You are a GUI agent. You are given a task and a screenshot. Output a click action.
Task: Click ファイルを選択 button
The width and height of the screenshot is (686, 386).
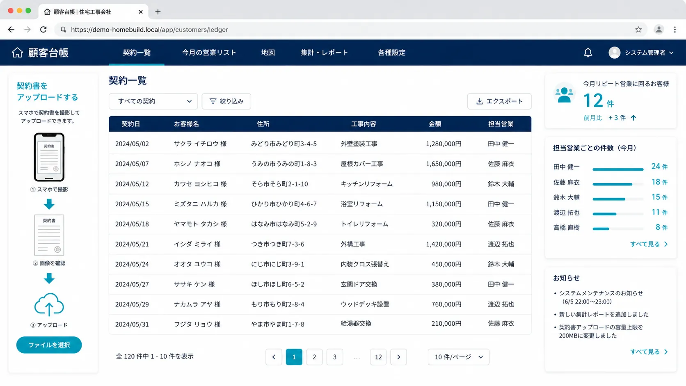[x=49, y=345]
